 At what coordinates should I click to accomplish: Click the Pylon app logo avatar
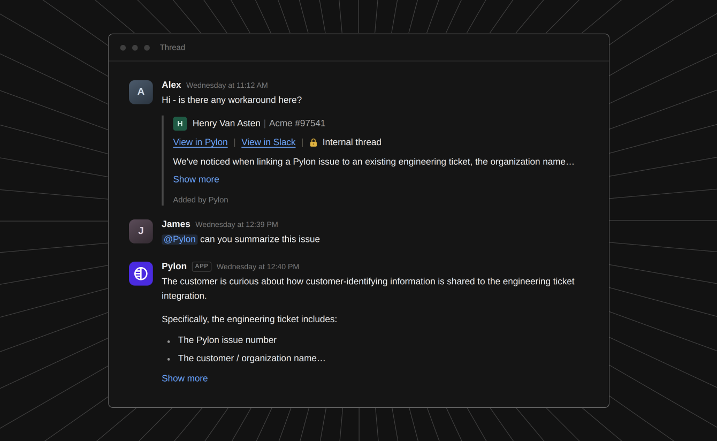click(x=141, y=273)
